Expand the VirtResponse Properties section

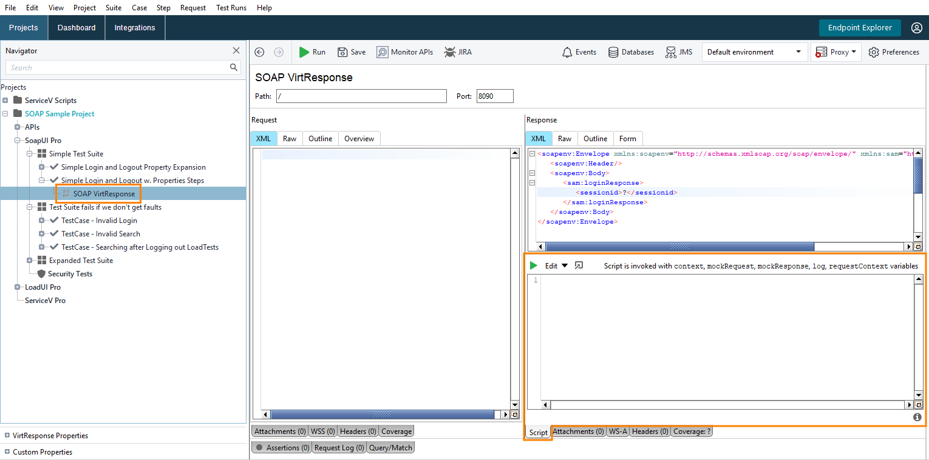point(7,435)
